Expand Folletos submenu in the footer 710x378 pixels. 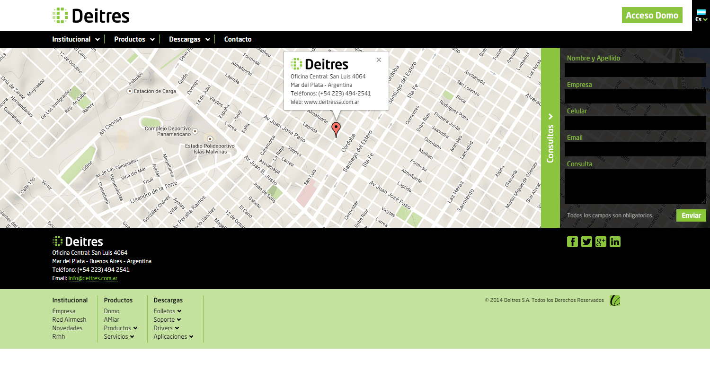coord(168,311)
